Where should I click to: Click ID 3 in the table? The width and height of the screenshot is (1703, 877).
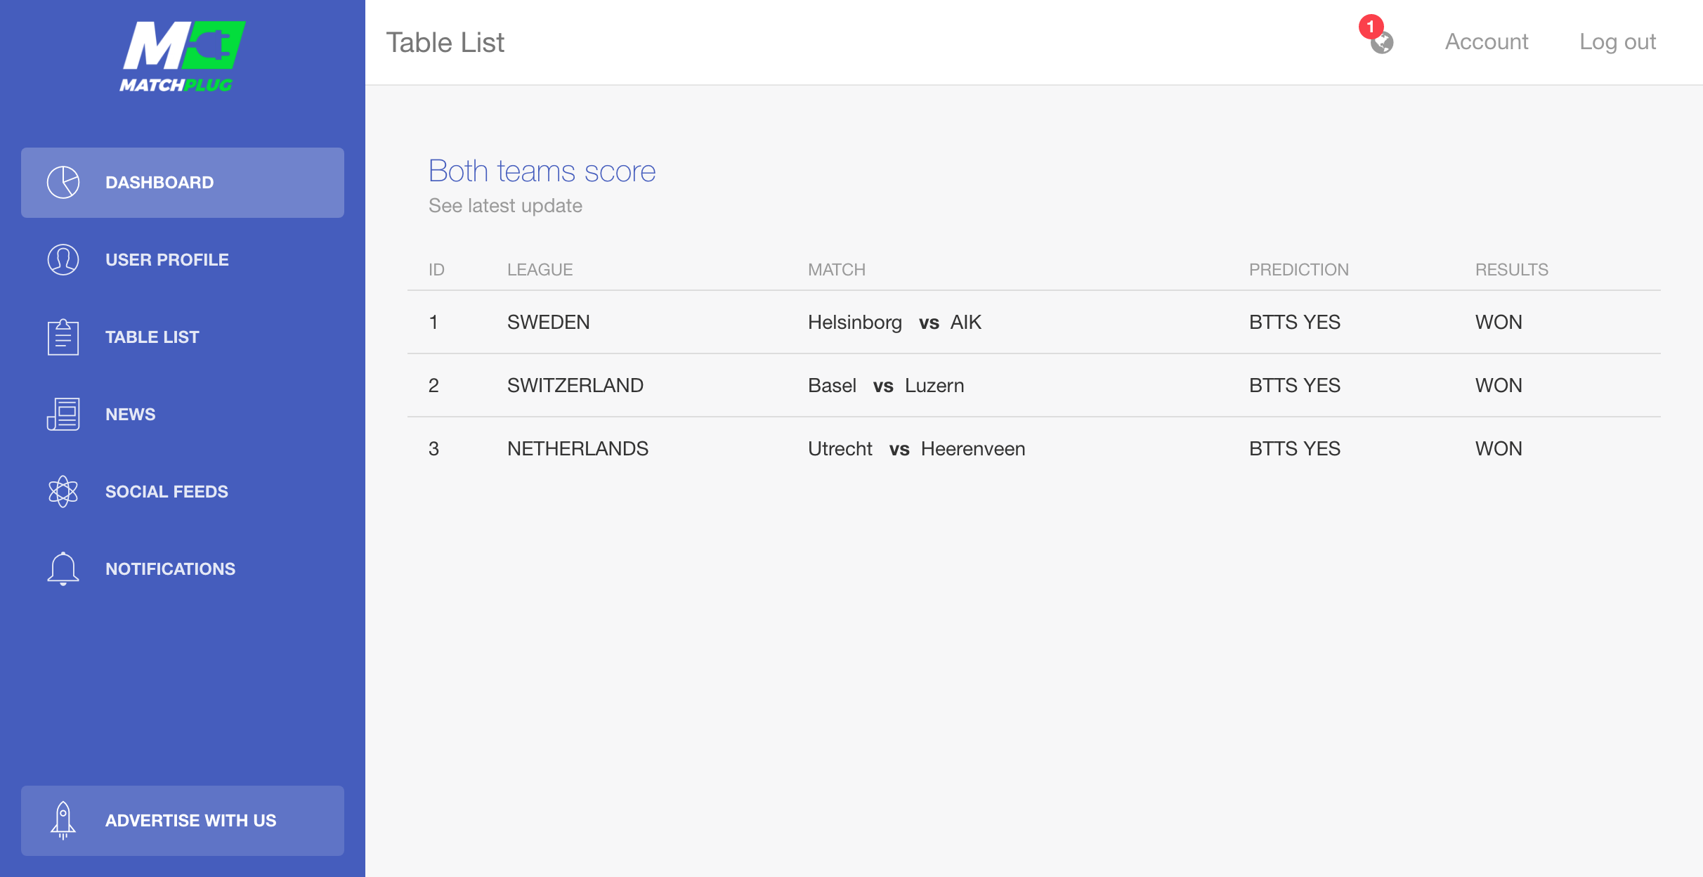(x=433, y=449)
